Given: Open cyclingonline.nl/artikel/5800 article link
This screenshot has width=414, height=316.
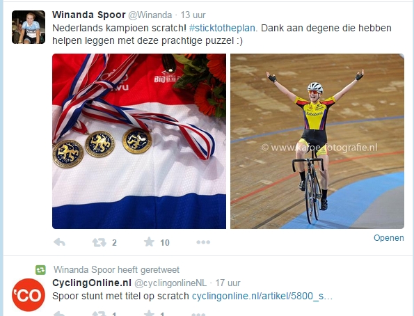Looking at the screenshot, I should (262, 297).
